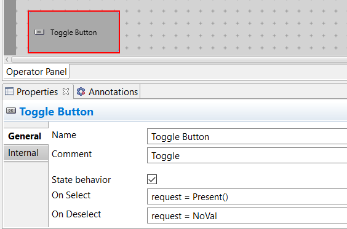Open the Internal properties section
The width and height of the screenshot is (347, 229).
tap(26, 153)
